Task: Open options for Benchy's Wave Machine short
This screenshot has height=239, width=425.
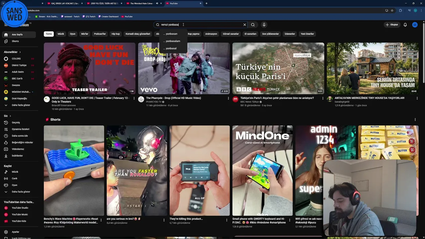Action: (101, 220)
